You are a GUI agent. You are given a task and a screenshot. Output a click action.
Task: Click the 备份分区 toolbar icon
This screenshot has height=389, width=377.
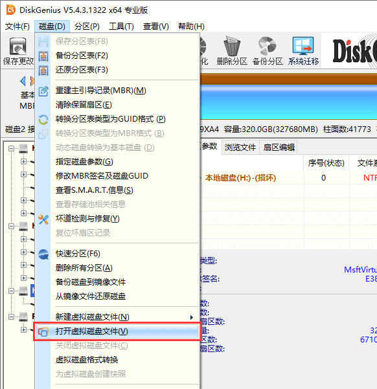click(268, 46)
